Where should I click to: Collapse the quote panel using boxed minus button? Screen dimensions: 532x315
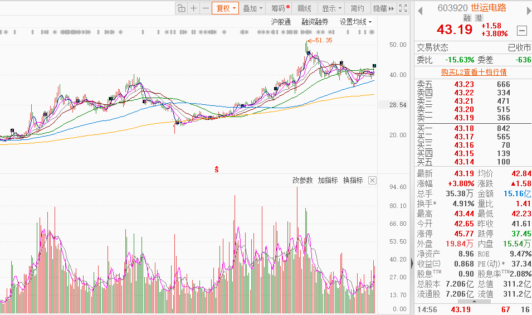click(x=522, y=31)
